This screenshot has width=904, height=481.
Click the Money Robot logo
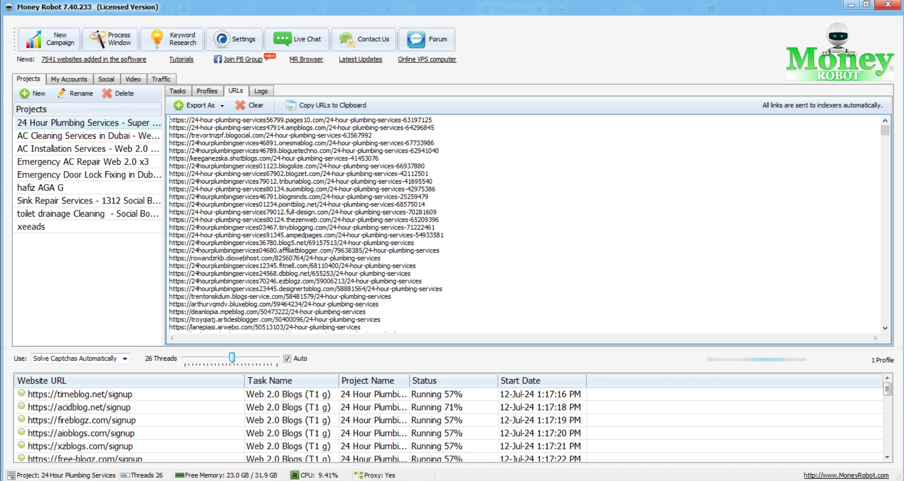(840, 53)
